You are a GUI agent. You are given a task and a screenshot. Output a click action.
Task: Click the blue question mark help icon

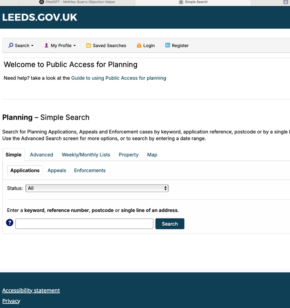[x=9, y=223]
